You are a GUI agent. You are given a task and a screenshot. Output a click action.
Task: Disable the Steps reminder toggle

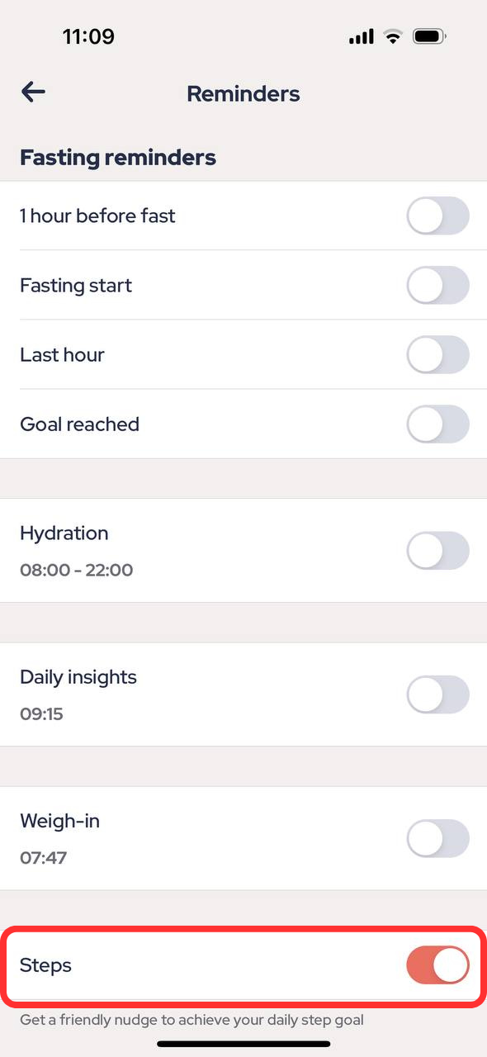tap(438, 965)
